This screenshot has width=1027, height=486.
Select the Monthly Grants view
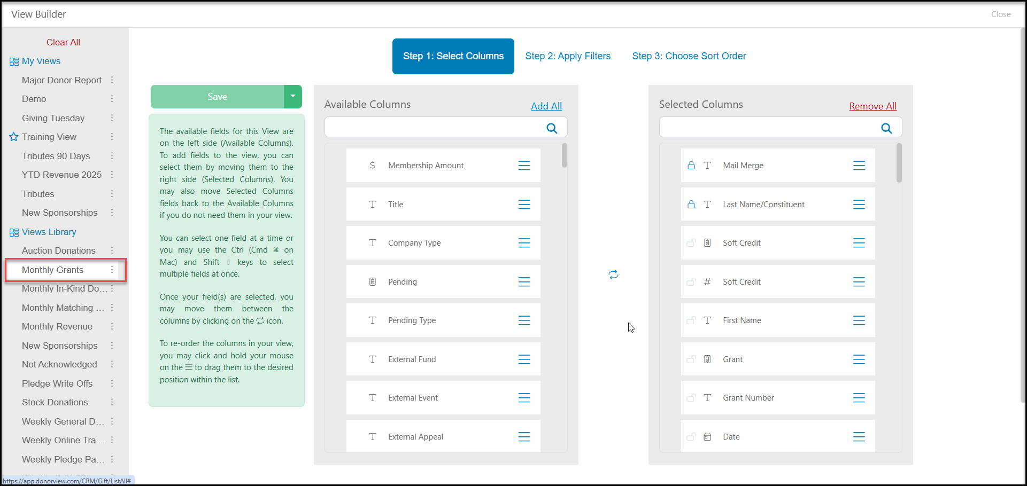coord(52,270)
